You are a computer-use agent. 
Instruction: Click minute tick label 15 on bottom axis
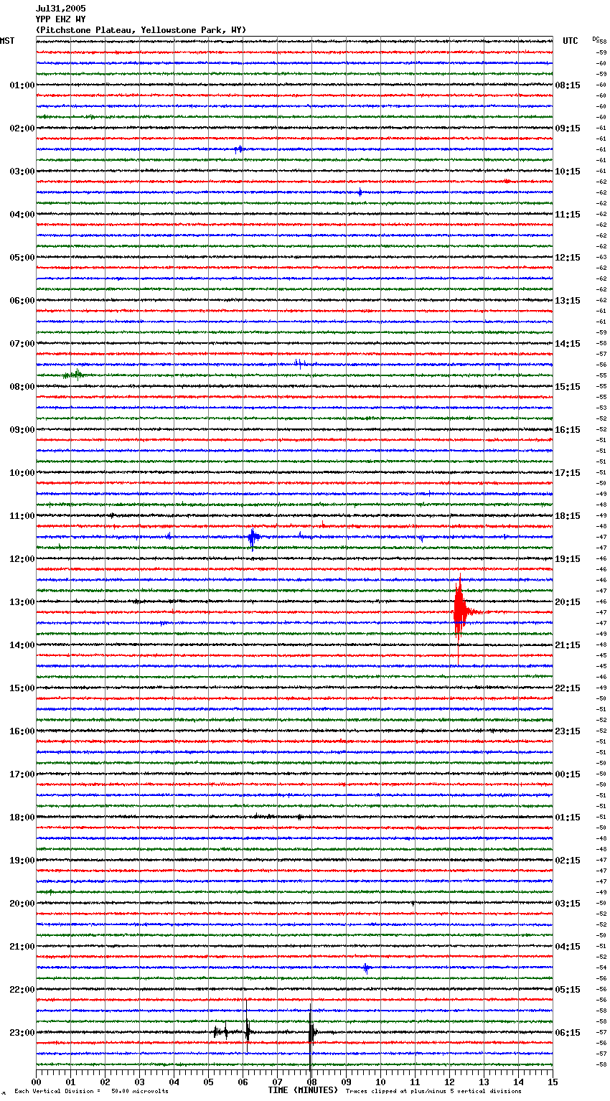point(553,1082)
